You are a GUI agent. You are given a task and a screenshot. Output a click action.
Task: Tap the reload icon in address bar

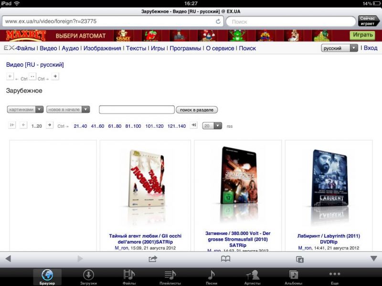pyautogui.click(x=218, y=21)
